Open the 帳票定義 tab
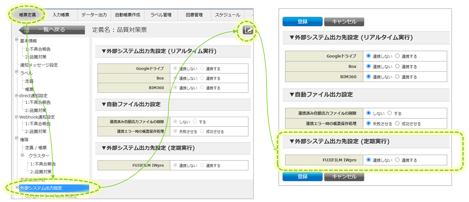 pos(27,15)
